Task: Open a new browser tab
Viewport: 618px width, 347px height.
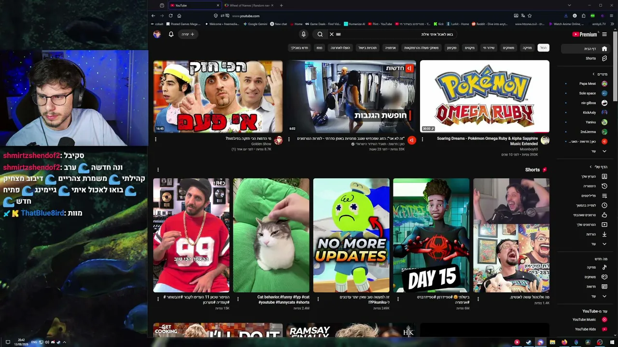Action: click(281, 5)
